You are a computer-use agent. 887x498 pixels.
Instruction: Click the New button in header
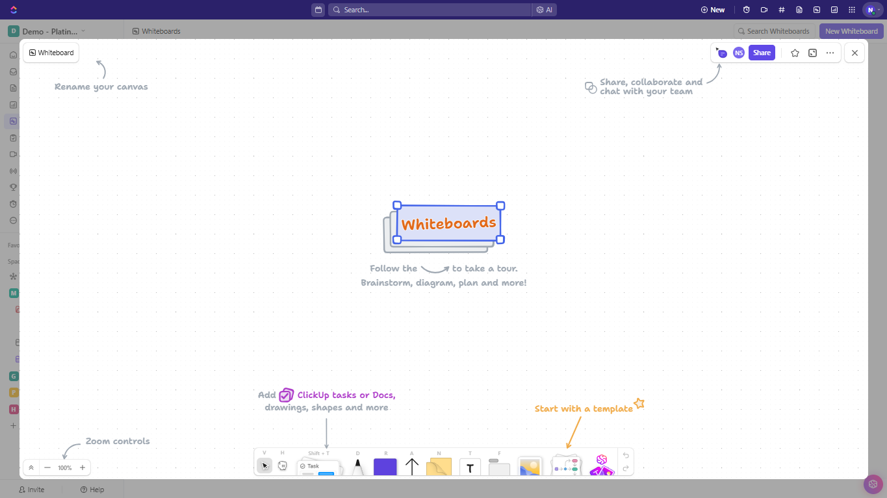(x=713, y=10)
